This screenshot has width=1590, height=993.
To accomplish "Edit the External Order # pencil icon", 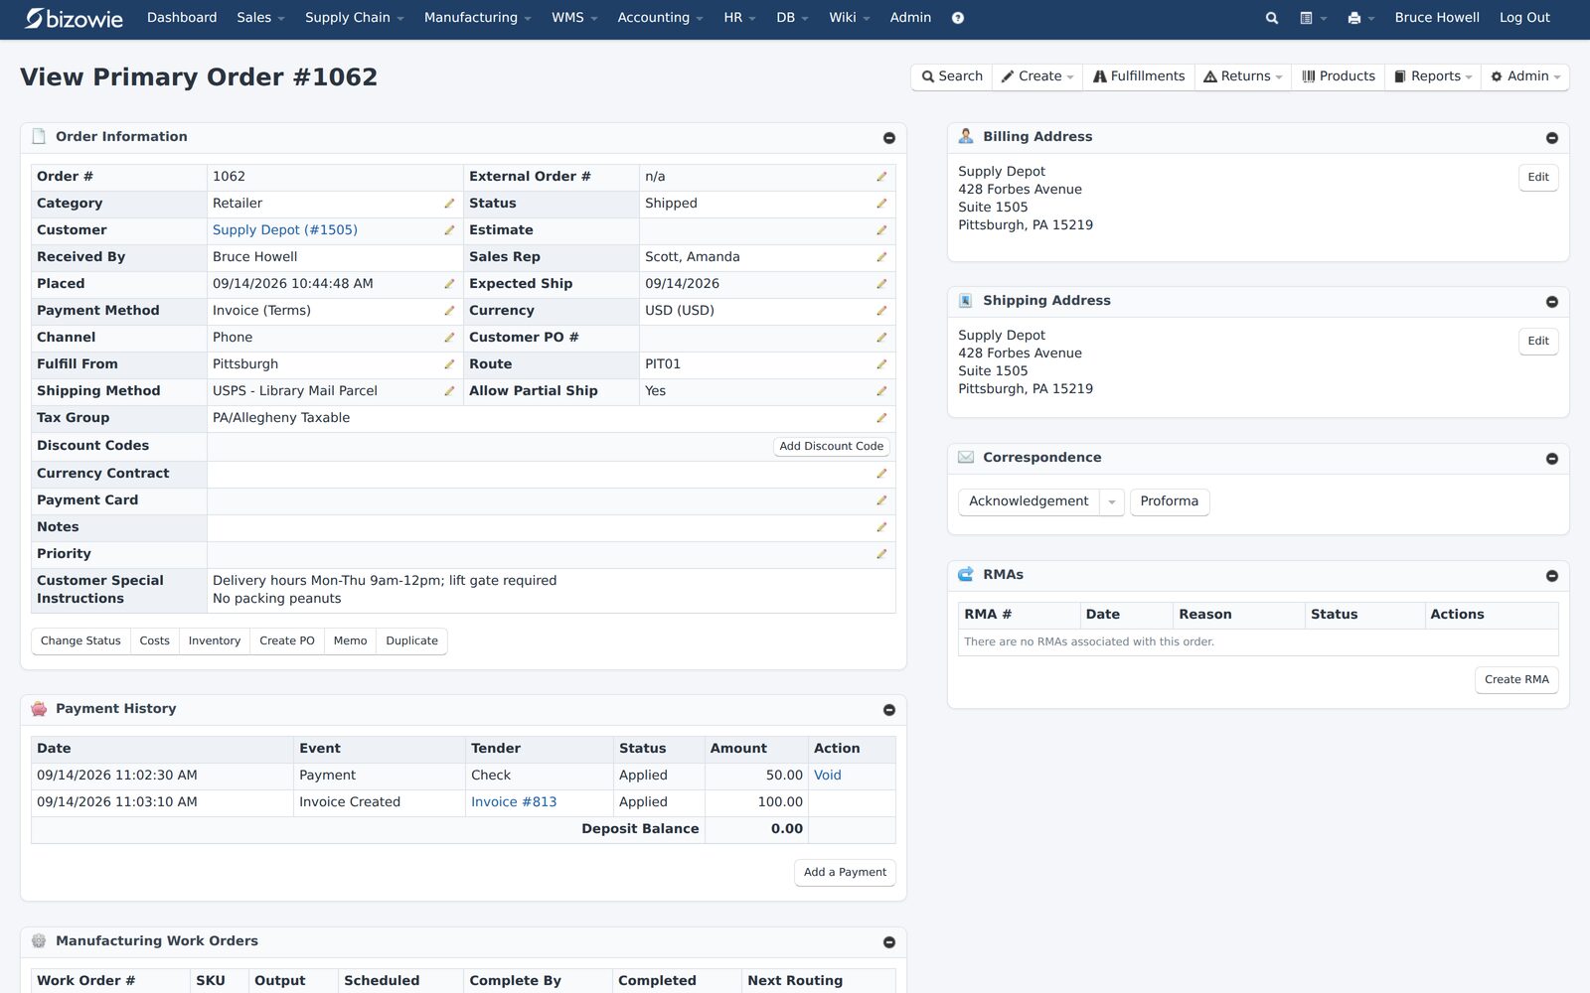I will pos(881,177).
